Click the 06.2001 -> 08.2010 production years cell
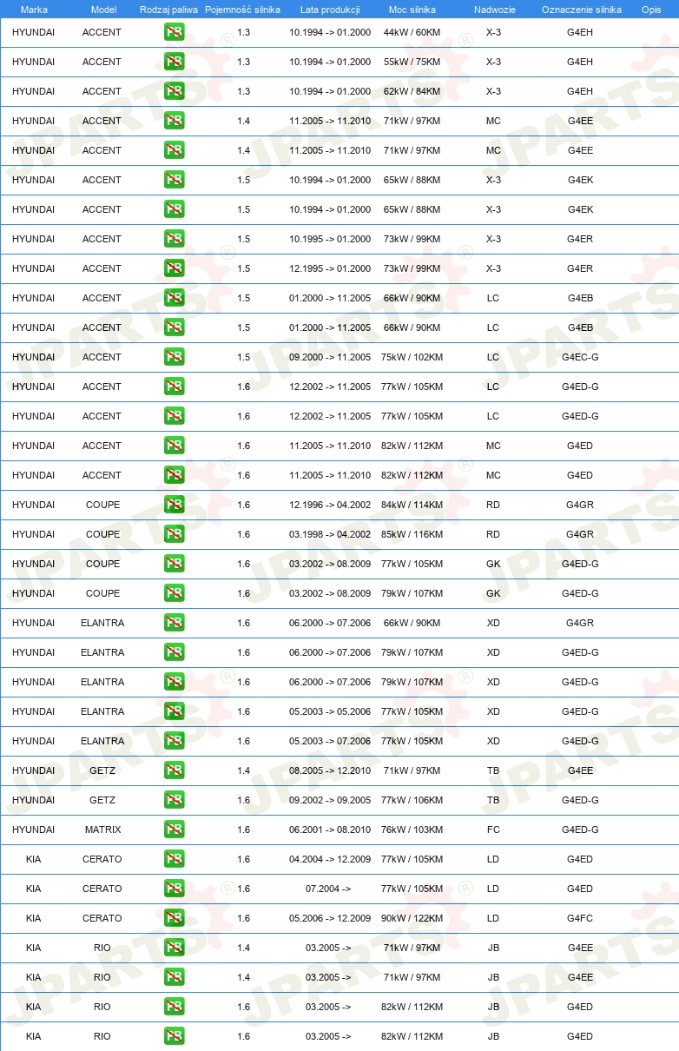 (x=330, y=830)
